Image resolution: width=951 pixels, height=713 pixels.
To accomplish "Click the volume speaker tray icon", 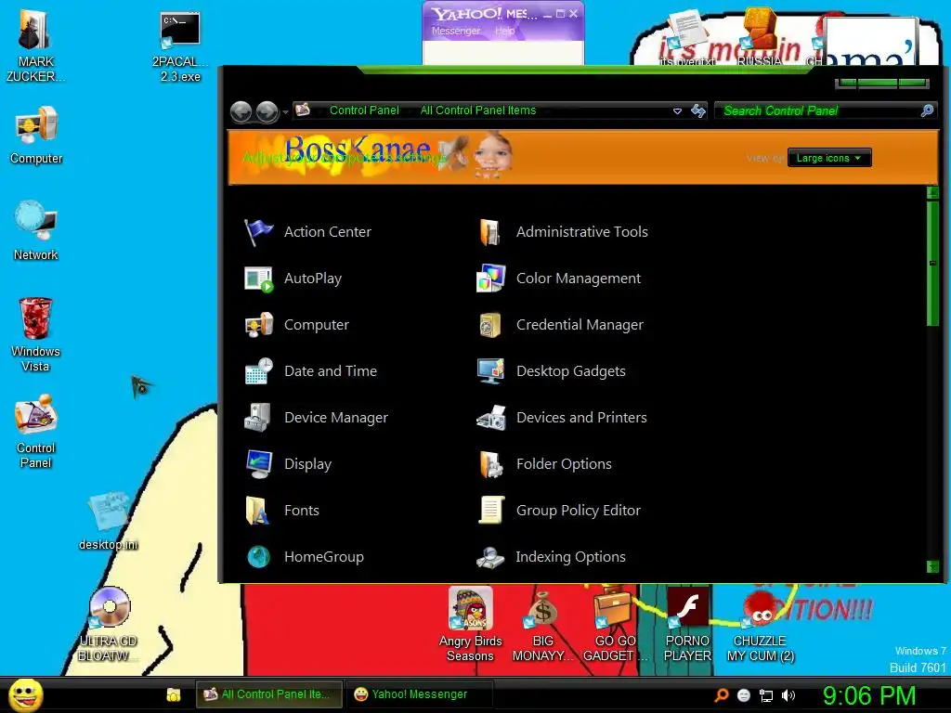I will [x=788, y=695].
